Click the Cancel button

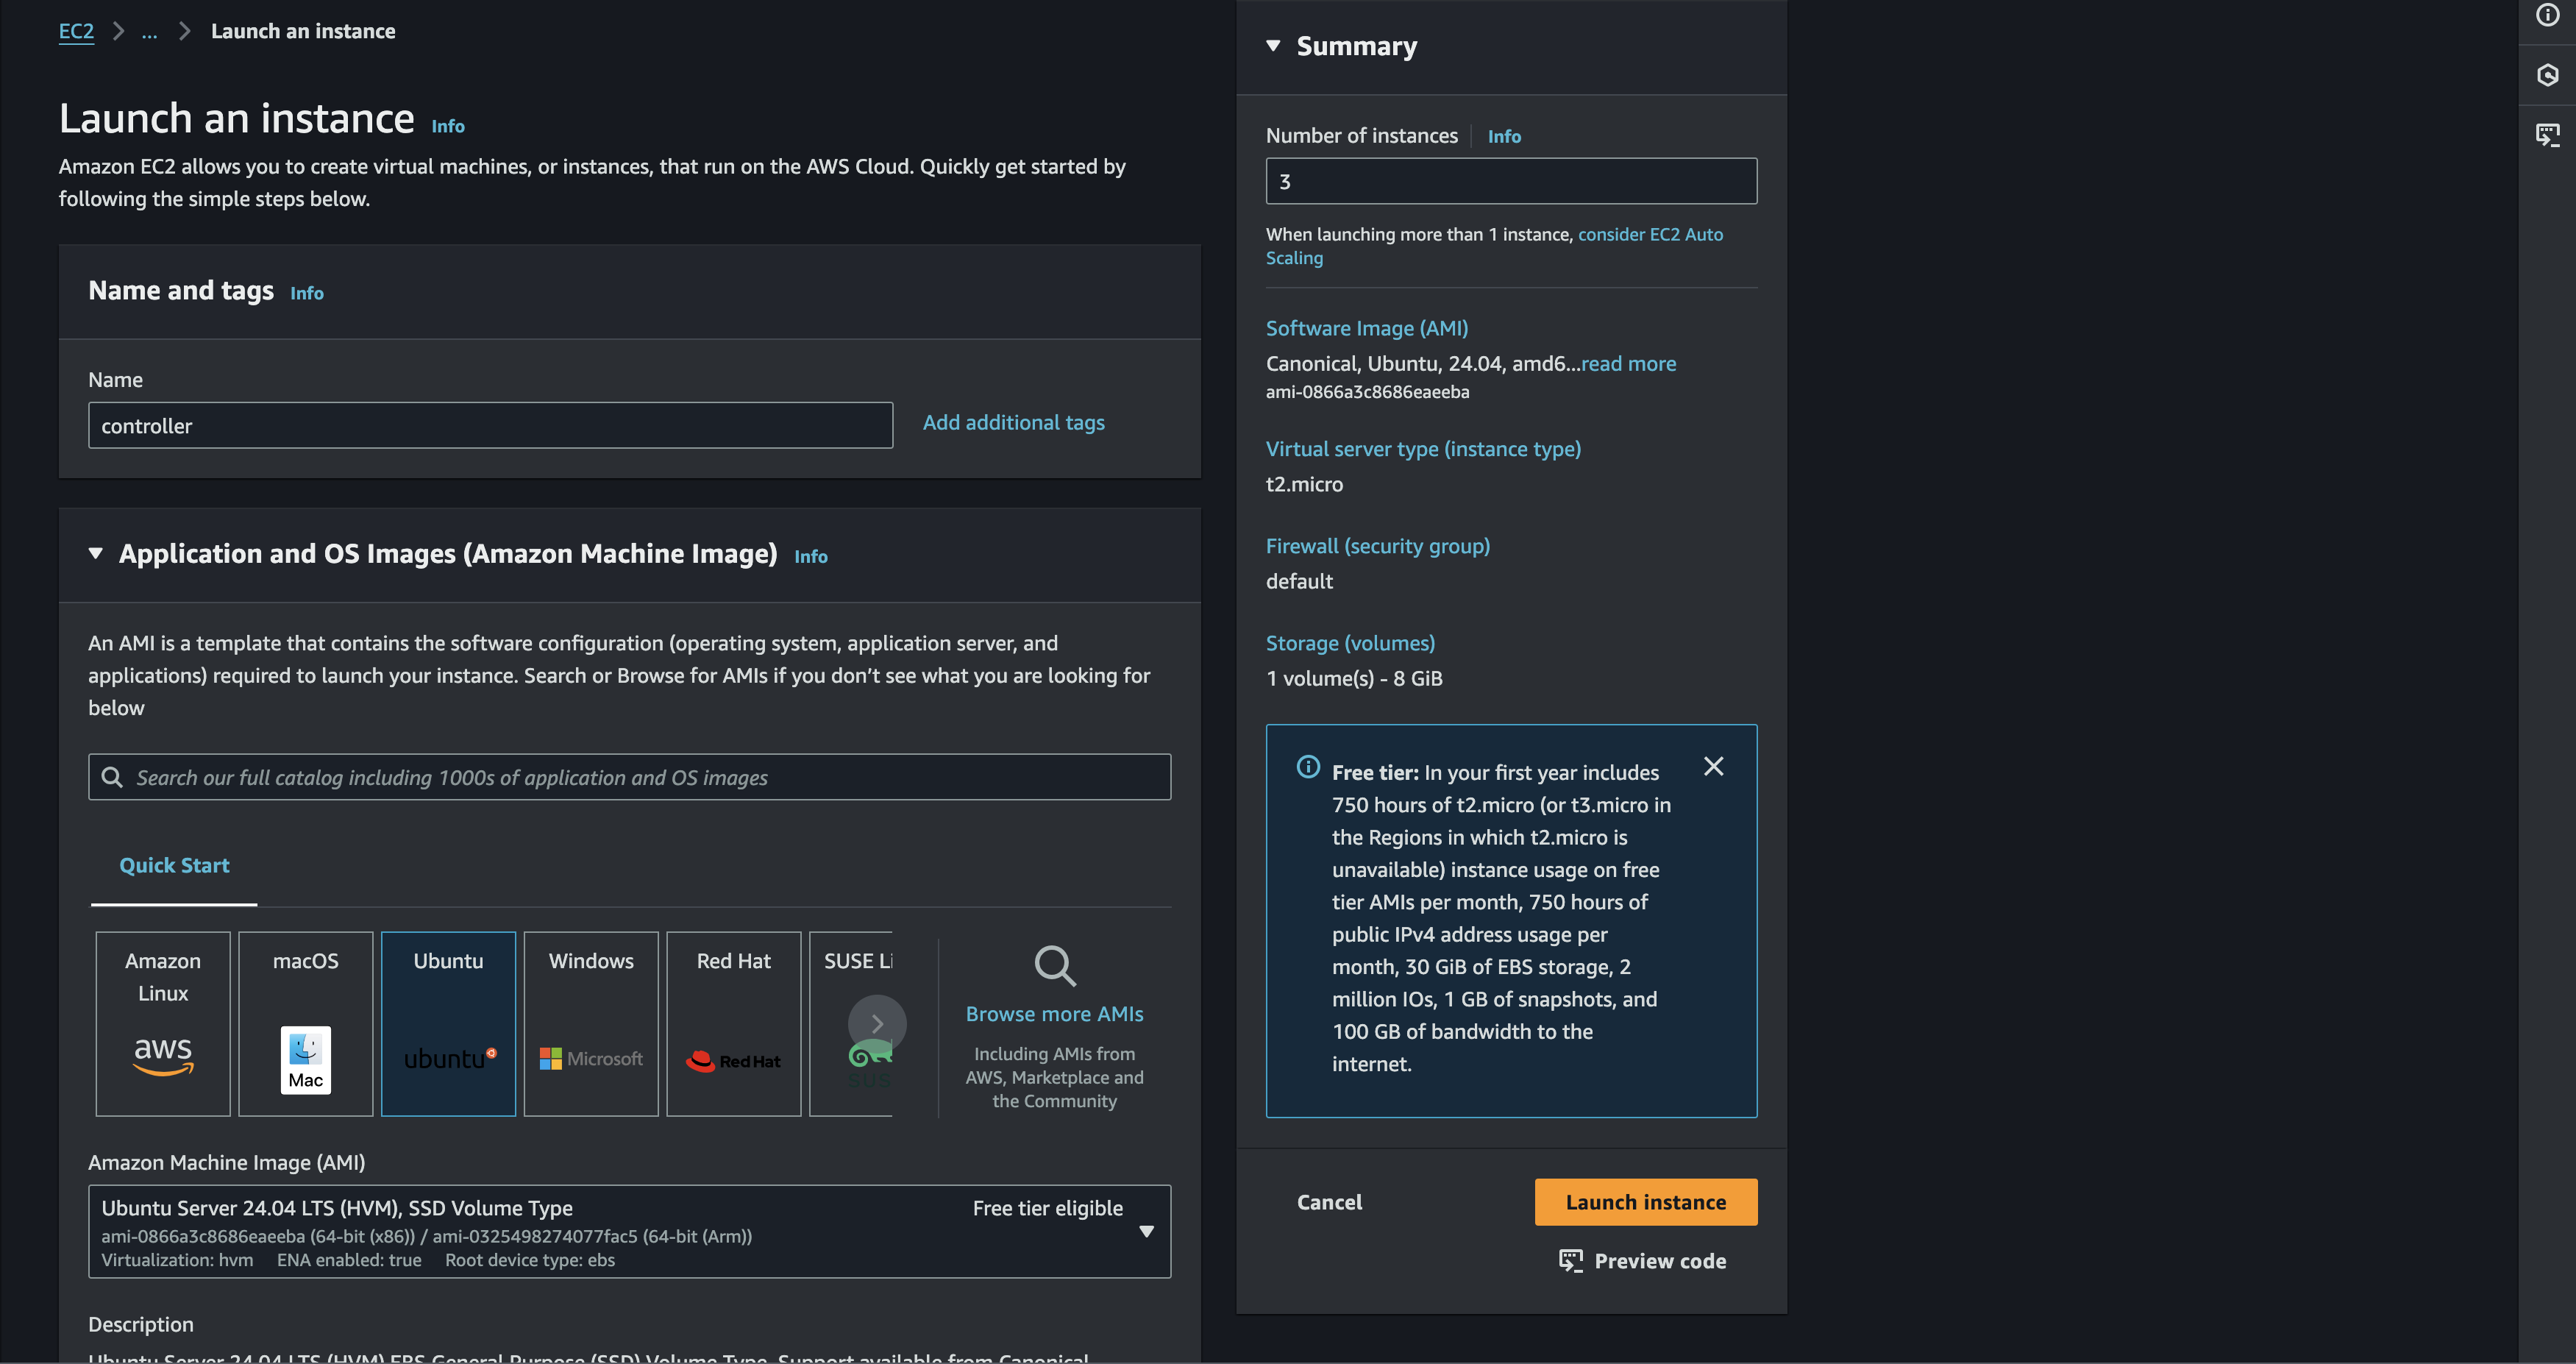[x=1329, y=1202]
